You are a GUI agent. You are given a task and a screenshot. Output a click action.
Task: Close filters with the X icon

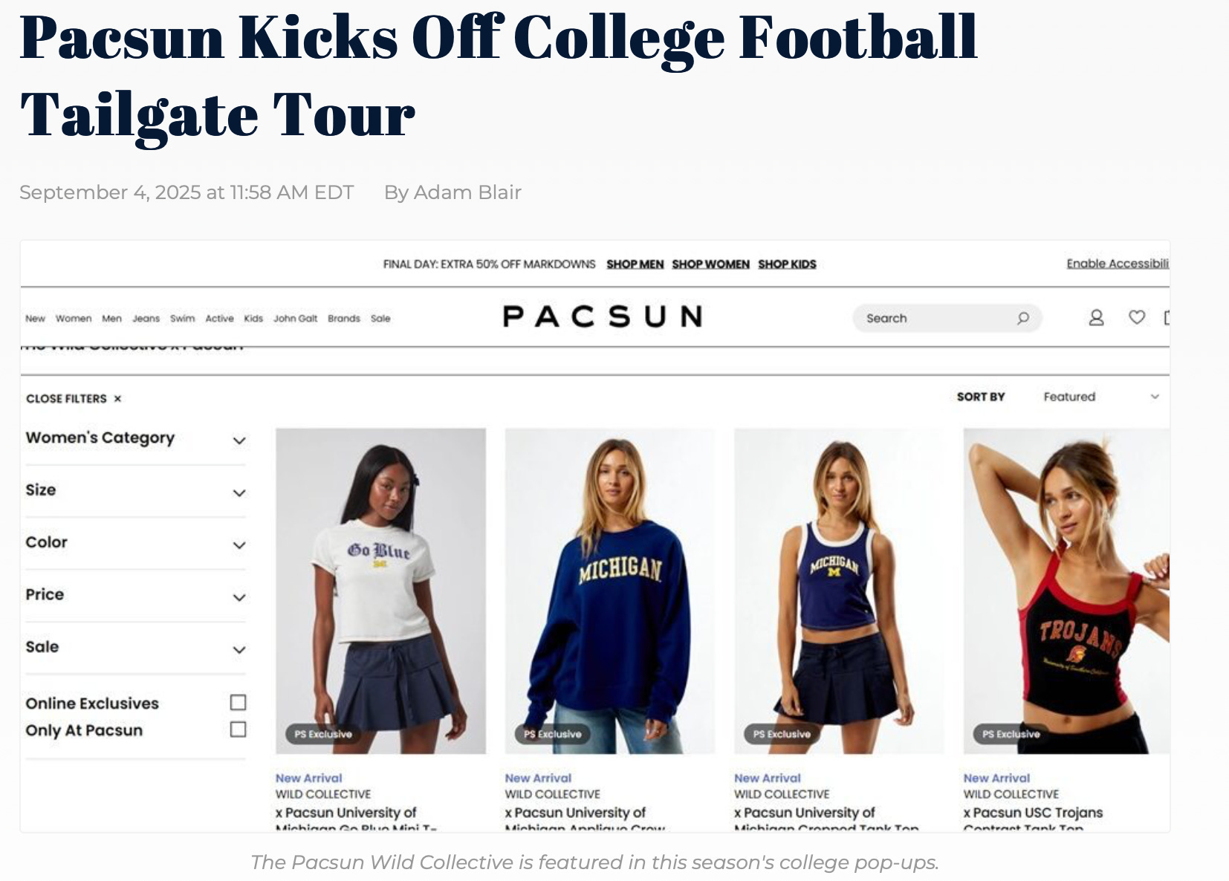(x=117, y=399)
